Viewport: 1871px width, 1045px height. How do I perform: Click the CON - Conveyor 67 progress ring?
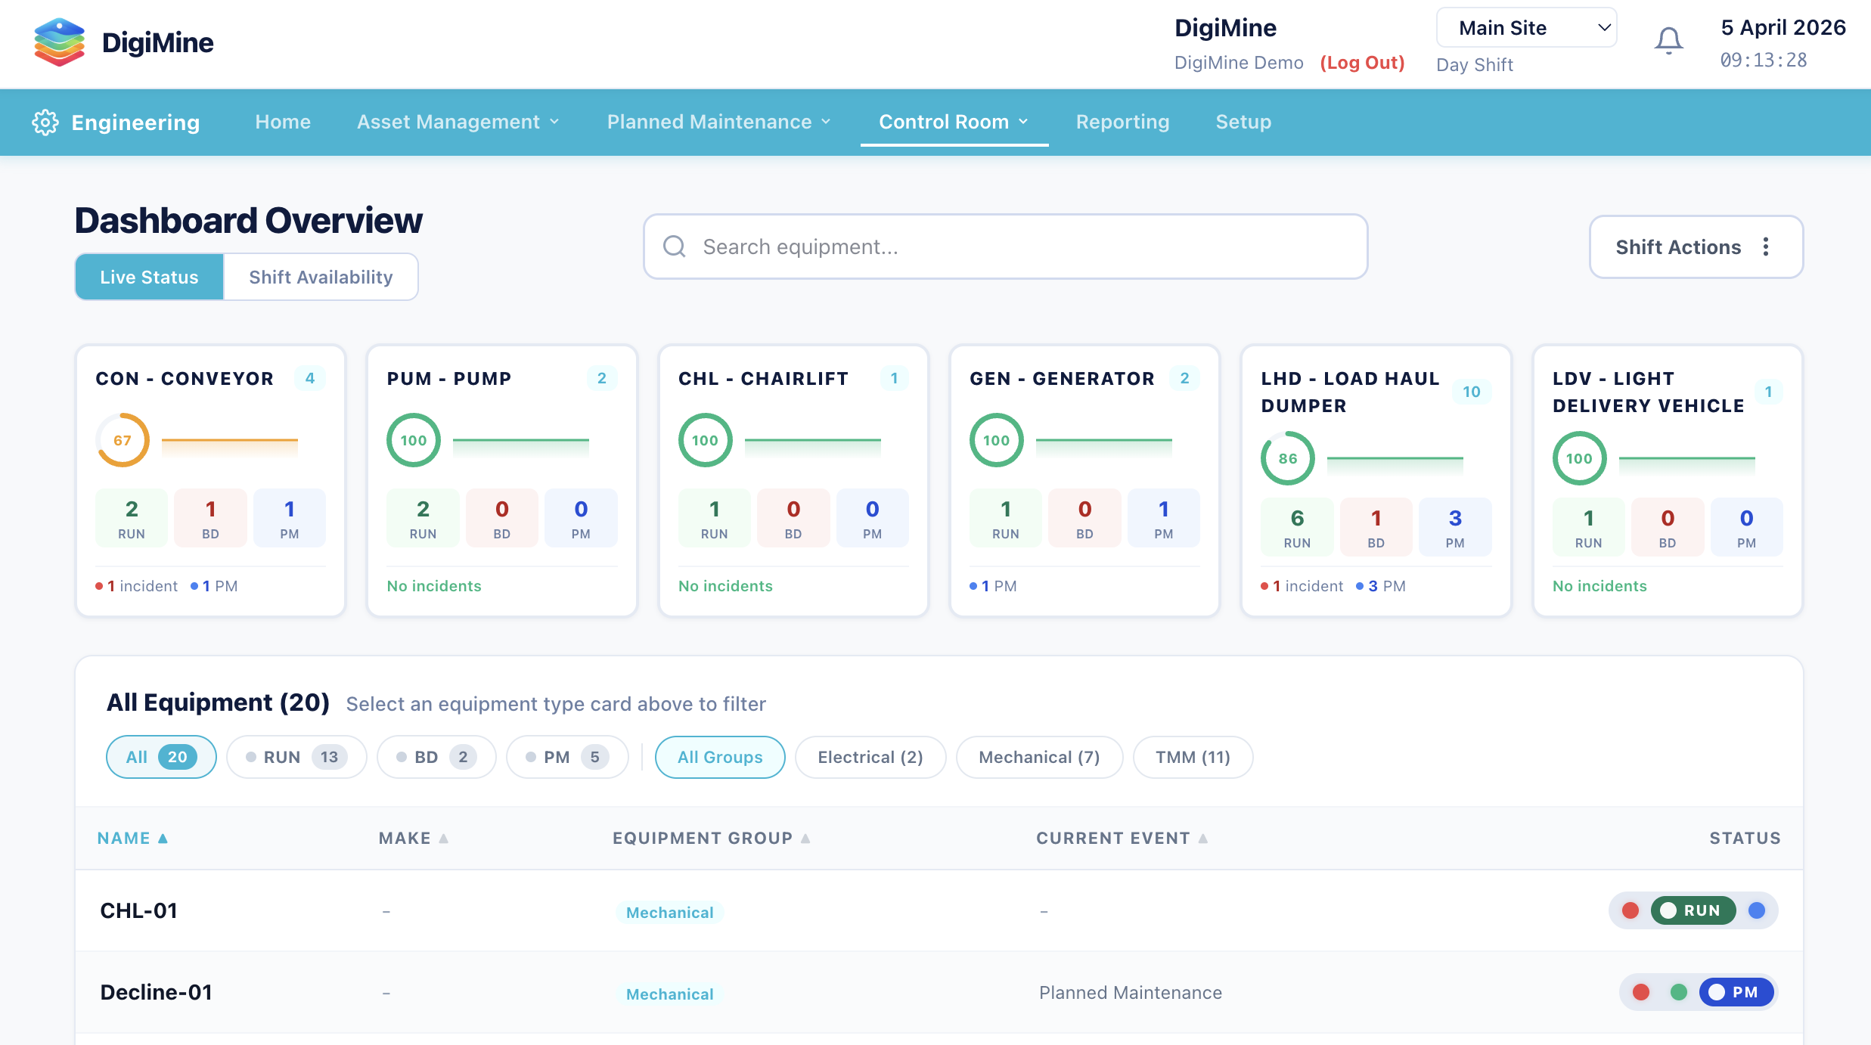pos(123,440)
